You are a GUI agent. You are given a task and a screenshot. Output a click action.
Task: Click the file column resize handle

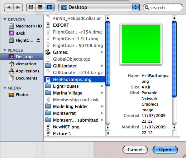click(x=108, y=133)
